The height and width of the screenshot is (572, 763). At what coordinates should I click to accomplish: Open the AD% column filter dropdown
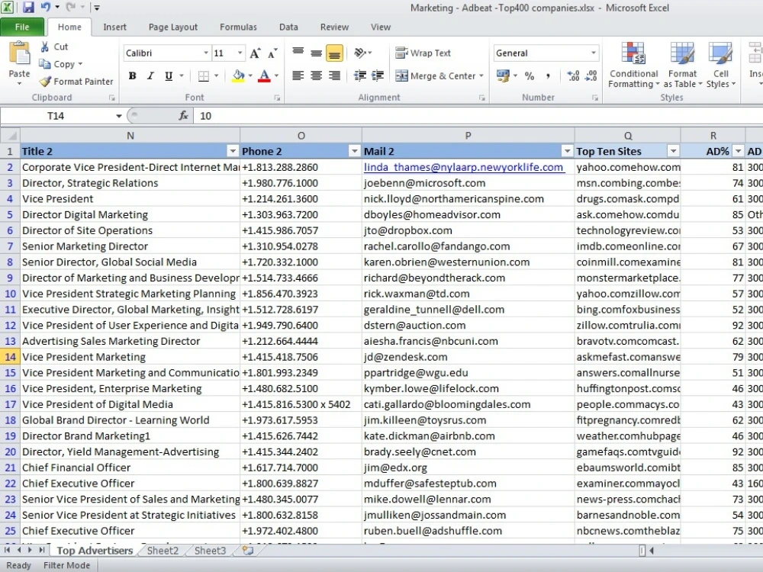[x=738, y=151]
